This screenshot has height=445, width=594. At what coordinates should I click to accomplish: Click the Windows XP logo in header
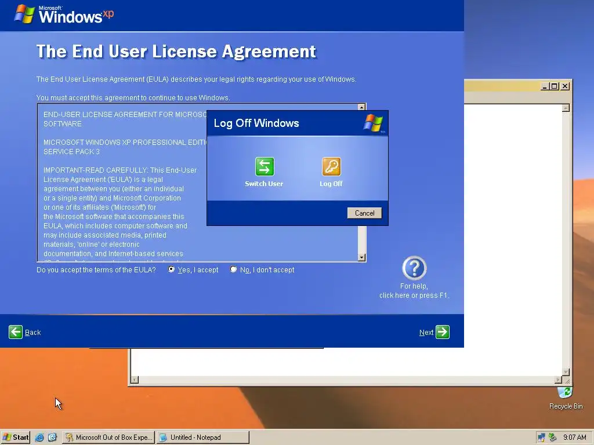tap(64, 14)
